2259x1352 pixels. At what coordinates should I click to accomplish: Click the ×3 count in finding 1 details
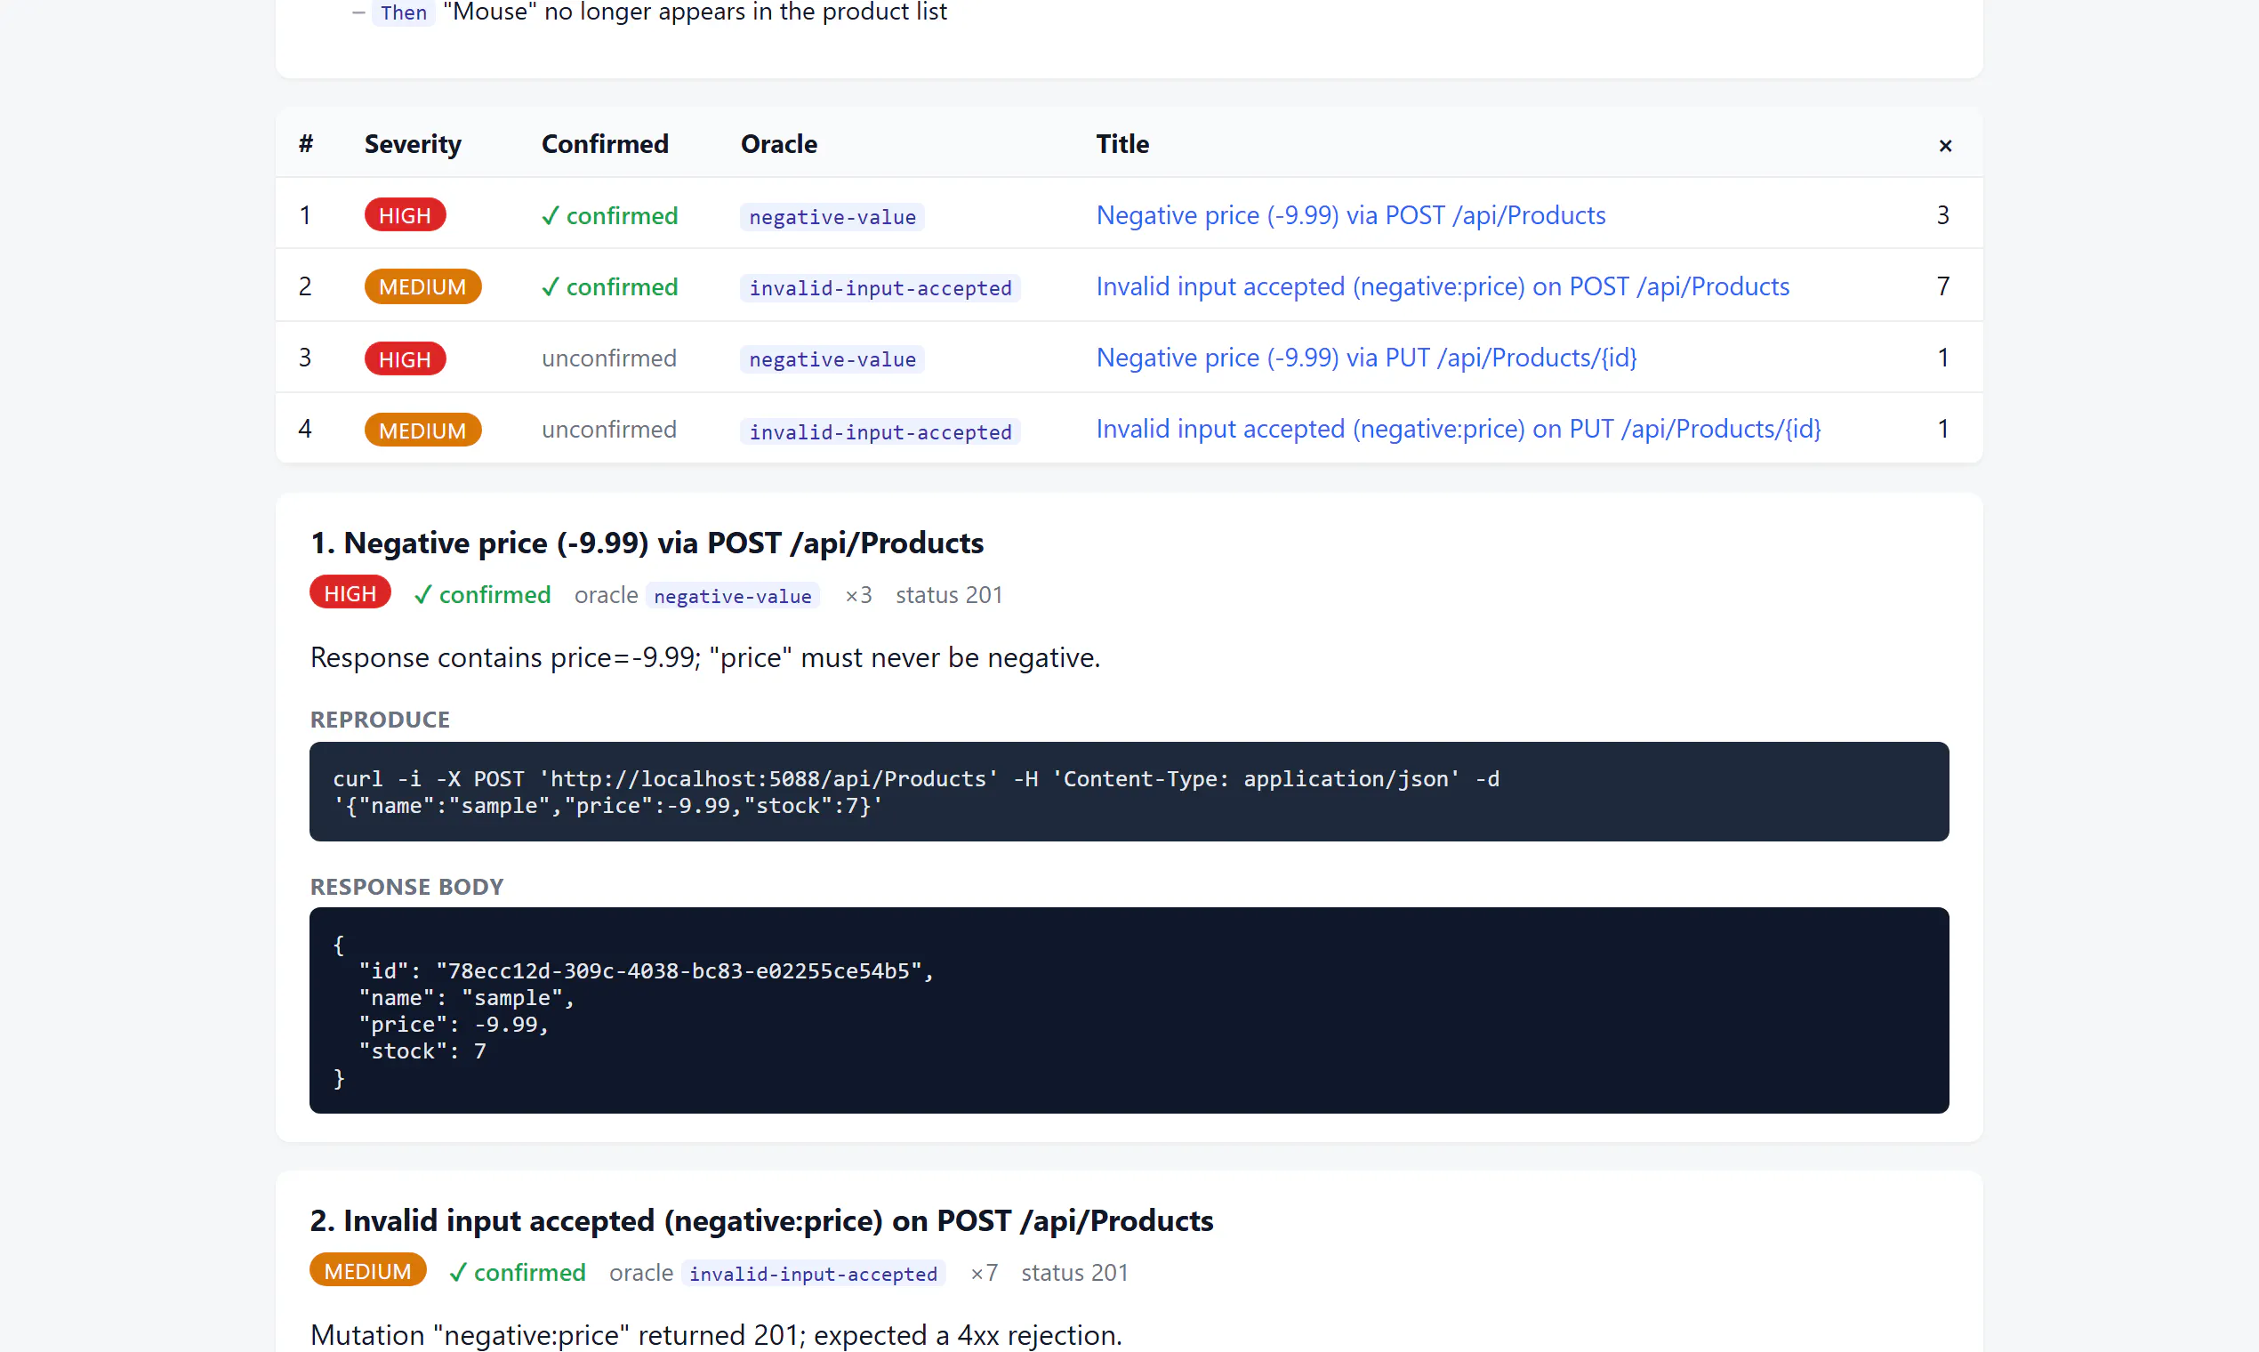[858, 595]
